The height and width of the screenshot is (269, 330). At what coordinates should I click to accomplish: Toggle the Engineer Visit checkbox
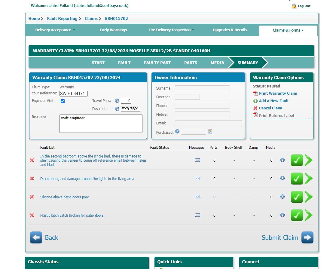point(63,101)
